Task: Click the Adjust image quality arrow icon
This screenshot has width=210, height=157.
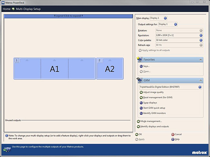Action: [x=141, y=92]
